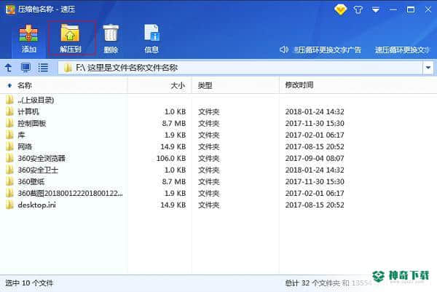
Task: Click status text 总计 32 个文件夹
Action: coord(312,283)
